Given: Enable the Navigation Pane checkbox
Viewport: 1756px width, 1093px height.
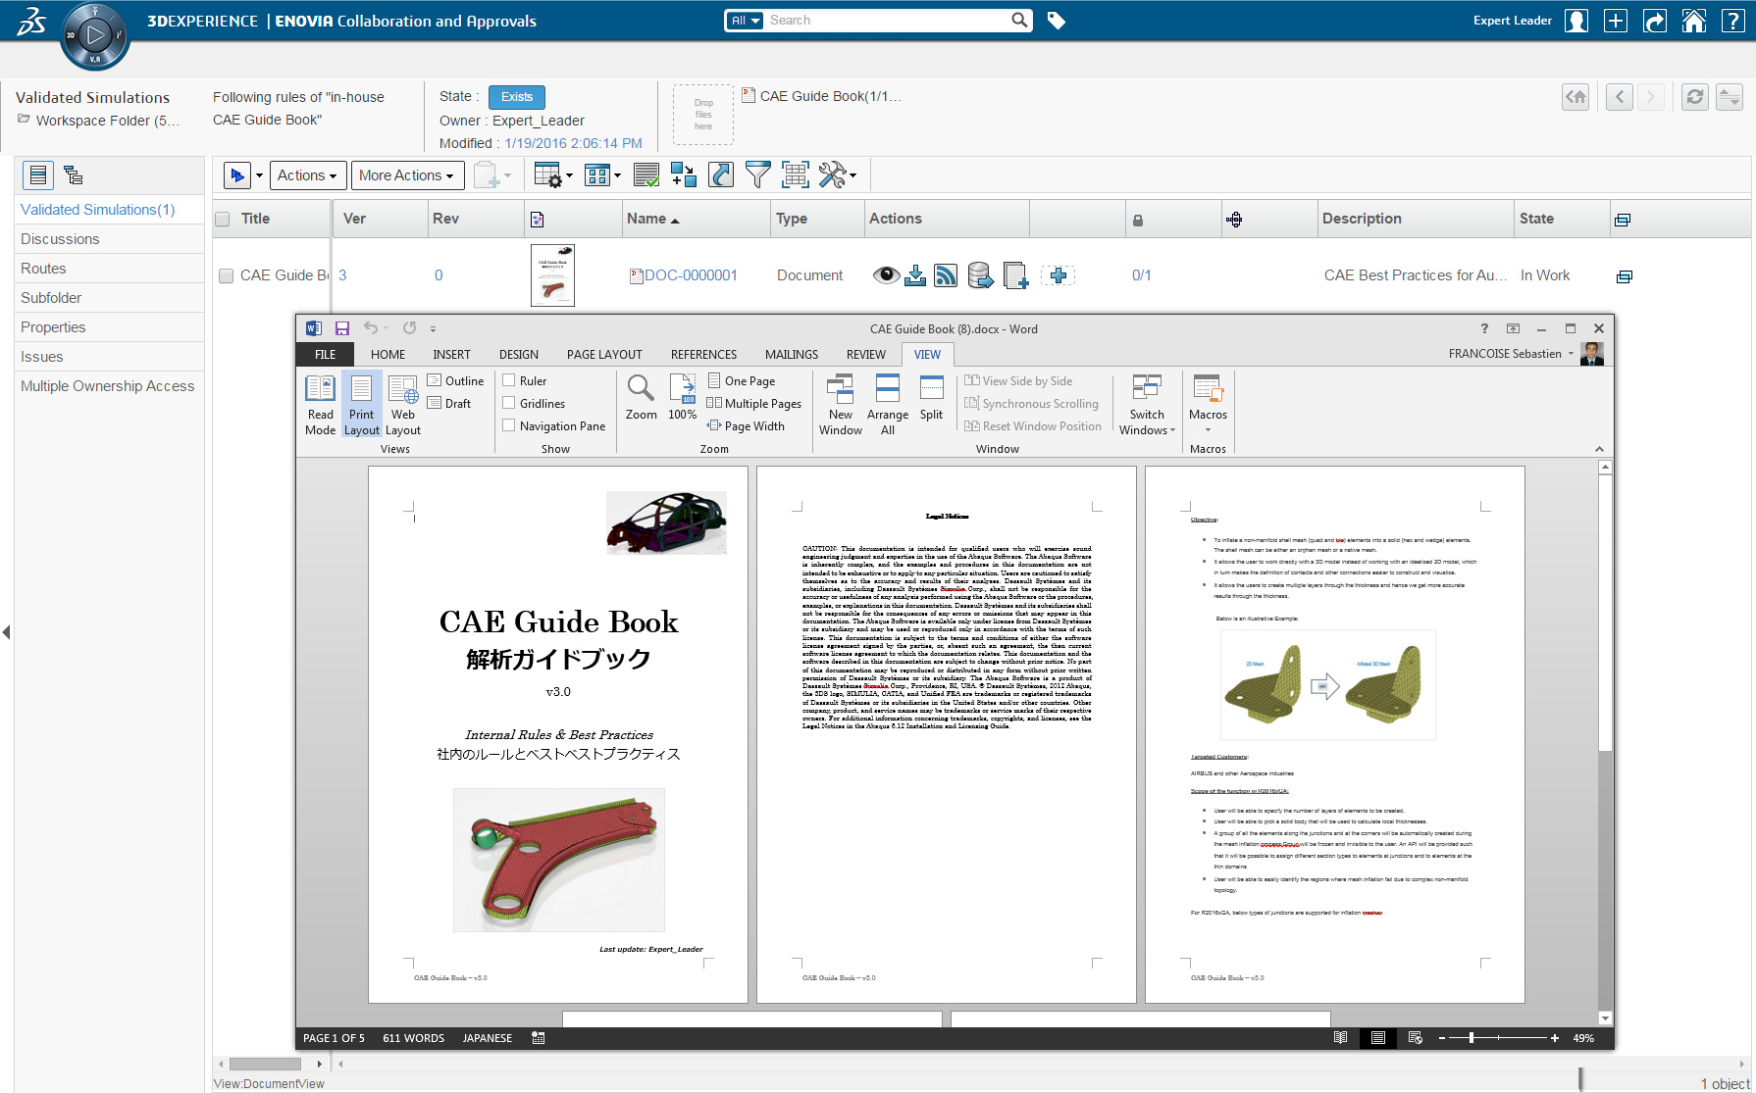Looking at the screenshot, I should 509,425.
